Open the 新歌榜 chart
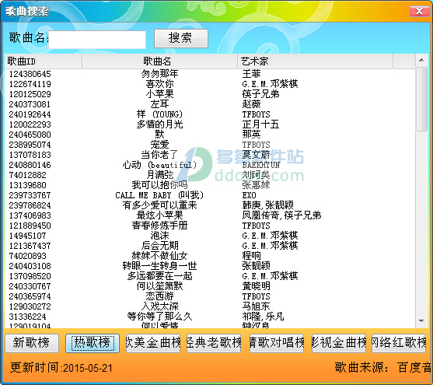This screenshot has height=385, width=433. pyautogui.click(x=32, y=343)
